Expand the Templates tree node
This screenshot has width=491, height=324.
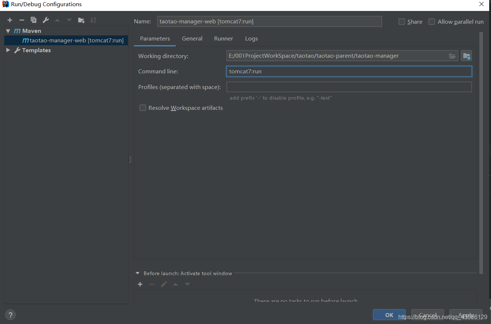pos(8,50)
